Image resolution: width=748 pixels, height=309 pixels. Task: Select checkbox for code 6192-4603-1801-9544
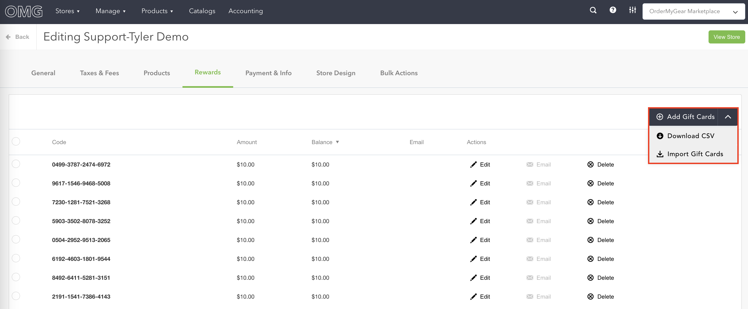(x=16, y=258)
